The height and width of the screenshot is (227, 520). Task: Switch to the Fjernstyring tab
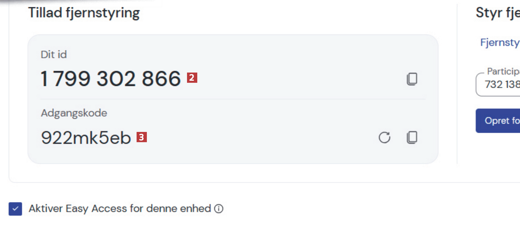500,42
